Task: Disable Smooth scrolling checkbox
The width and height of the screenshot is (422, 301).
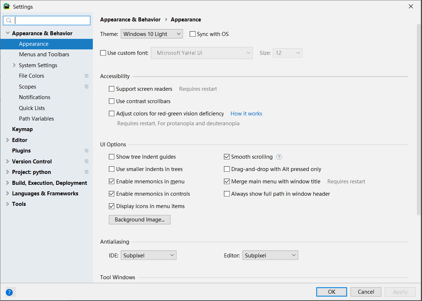Action: click(x=226, y=156)
